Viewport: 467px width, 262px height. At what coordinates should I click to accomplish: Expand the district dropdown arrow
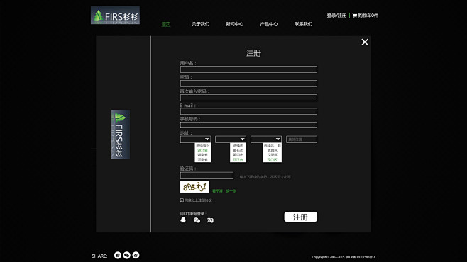[278, 139]
